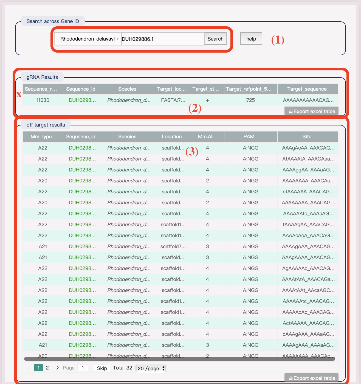
Task: Click the Search button
Action: pos(215,39)
